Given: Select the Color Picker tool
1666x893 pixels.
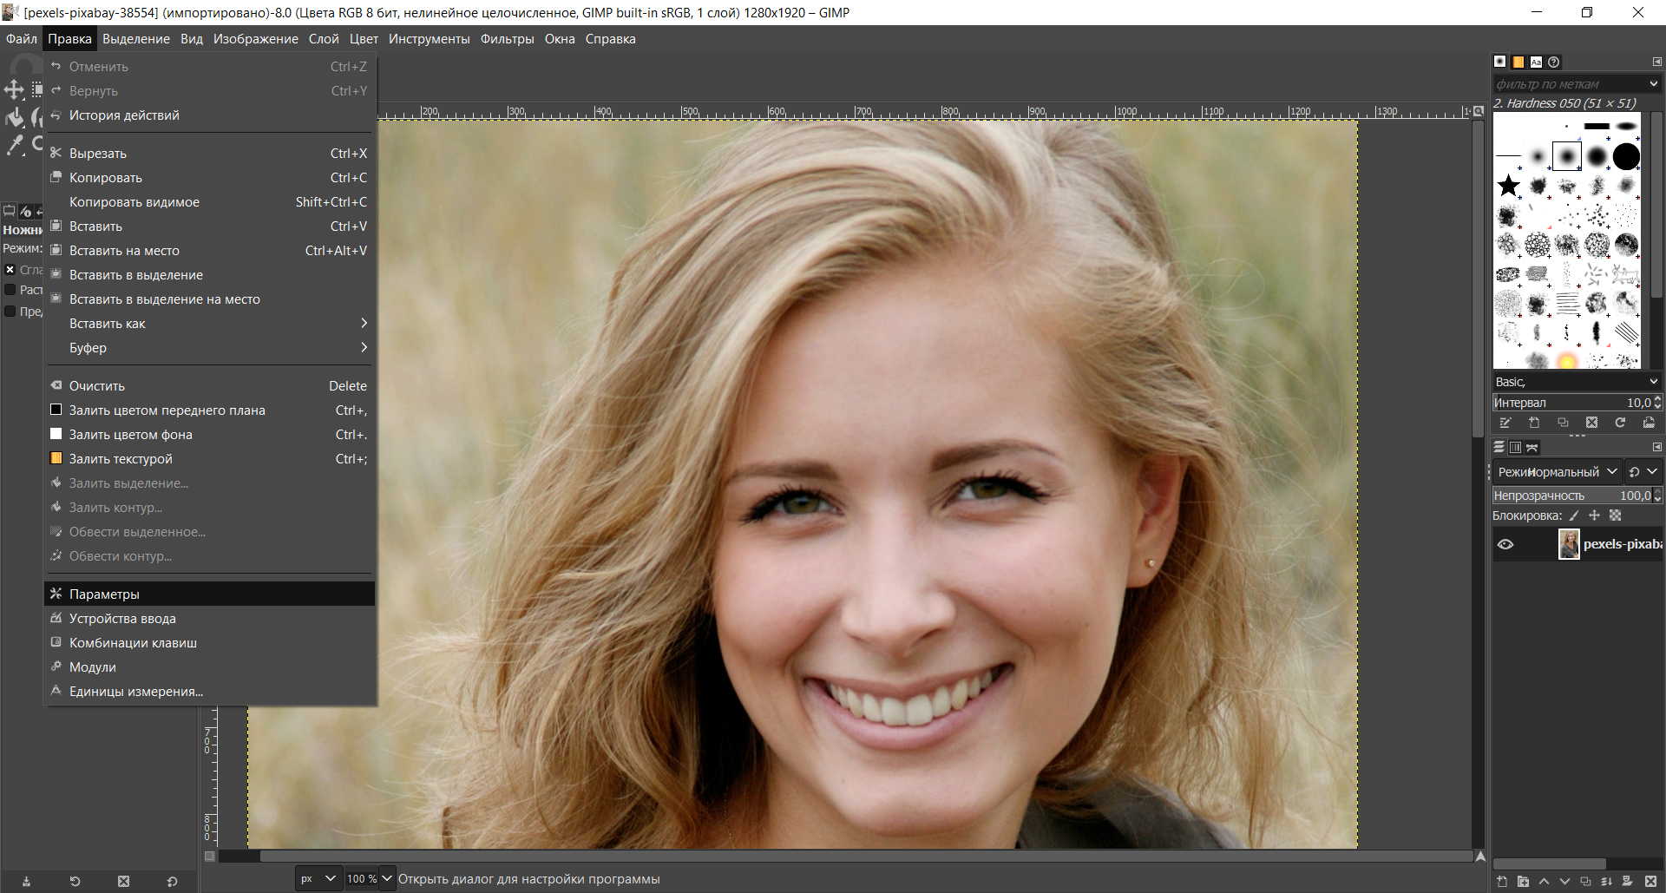Looking at the screenshot, I should point(14,146).
